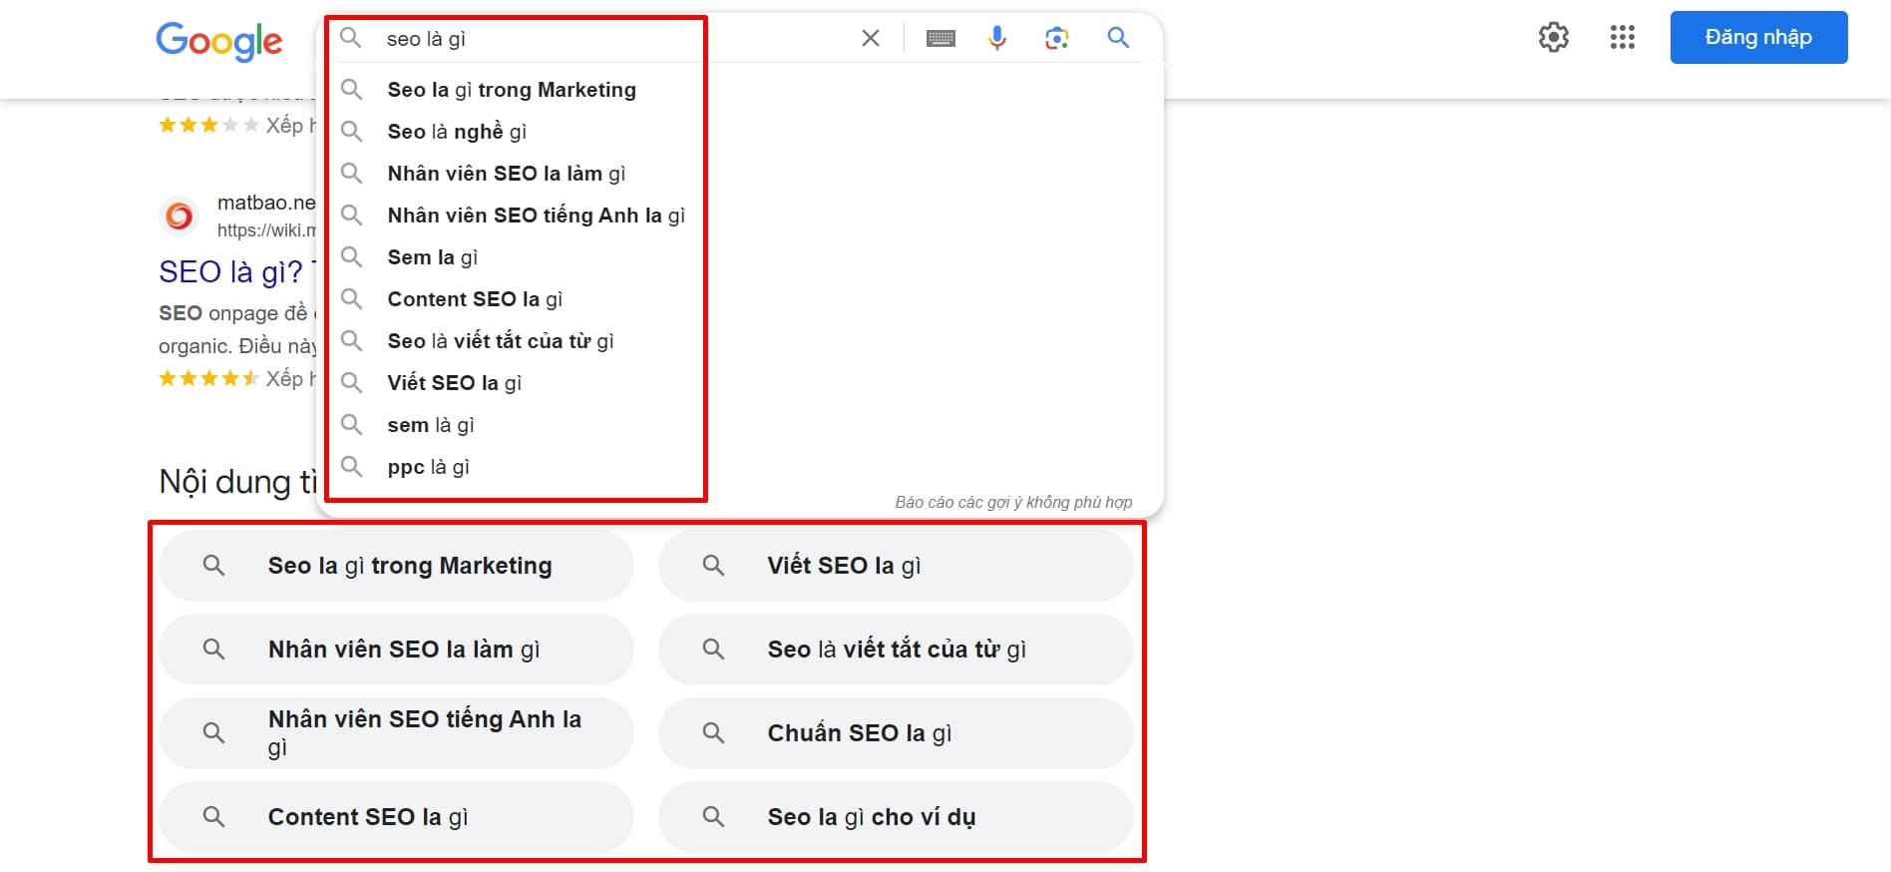Start voice search with the microphone icon
This screenshot has width=1891, height=872.
coord(996,38)
